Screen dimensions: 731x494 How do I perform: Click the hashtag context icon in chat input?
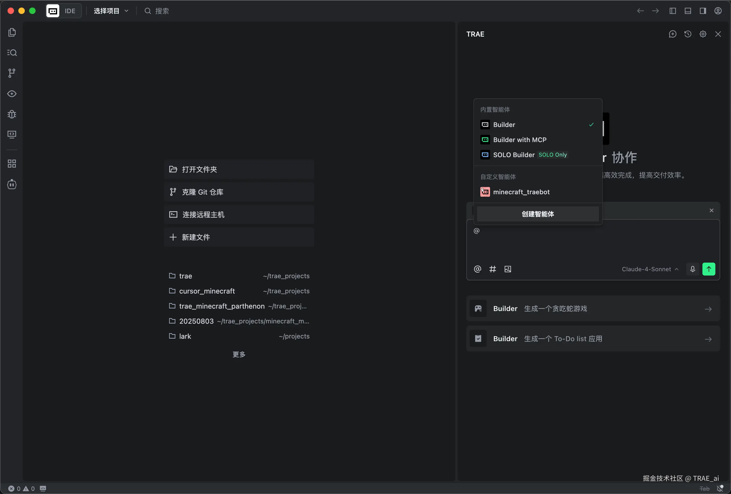(492, 269)
